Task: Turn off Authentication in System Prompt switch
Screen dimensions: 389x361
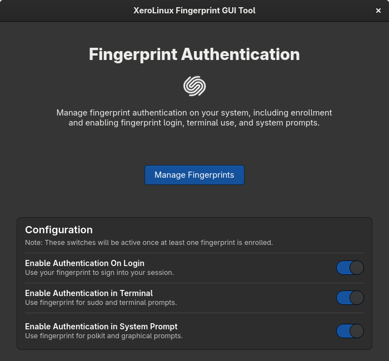Action: [x=350, y=331]
